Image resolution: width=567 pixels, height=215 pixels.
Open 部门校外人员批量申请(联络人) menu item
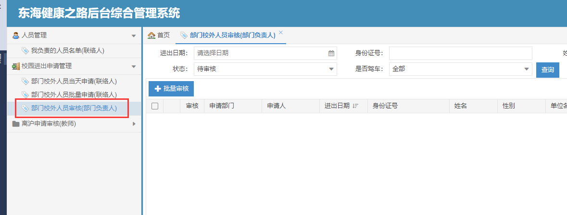pos(74,95)
